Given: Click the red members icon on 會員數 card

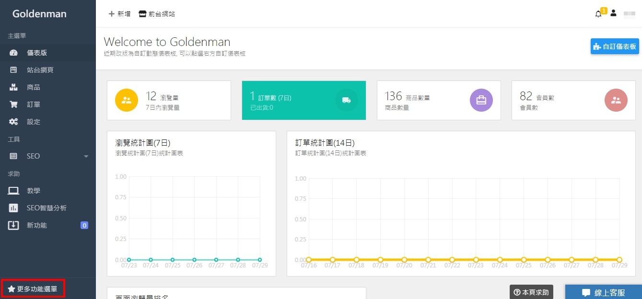Looking at the screenshot, I should tap(616, 100).
